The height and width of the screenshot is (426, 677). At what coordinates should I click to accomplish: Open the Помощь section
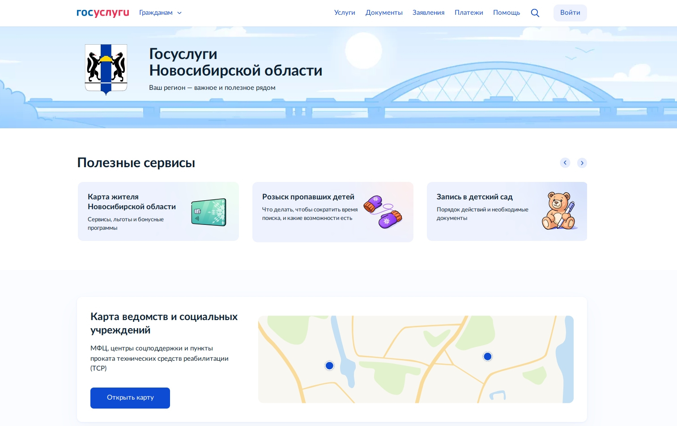point(506,13)
